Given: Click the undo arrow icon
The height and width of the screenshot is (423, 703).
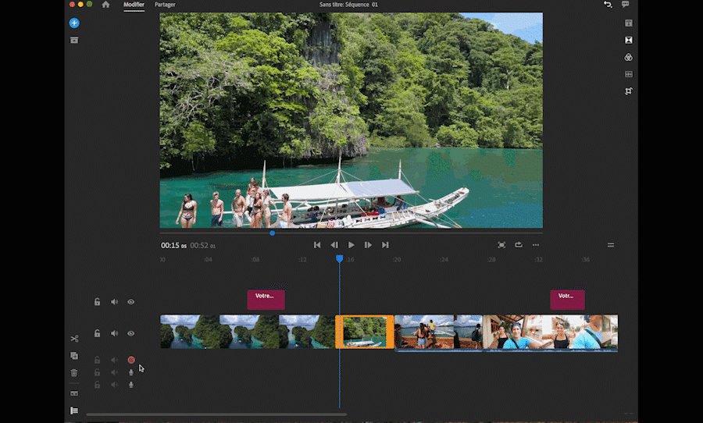Looking at the screenshot, I should coord(608,5).
